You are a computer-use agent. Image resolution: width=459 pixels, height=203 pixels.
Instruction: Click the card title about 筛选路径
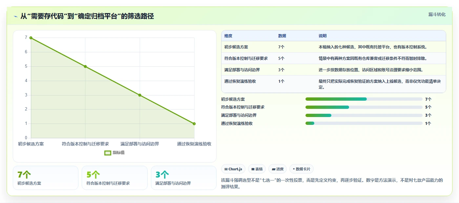(87, 16)
